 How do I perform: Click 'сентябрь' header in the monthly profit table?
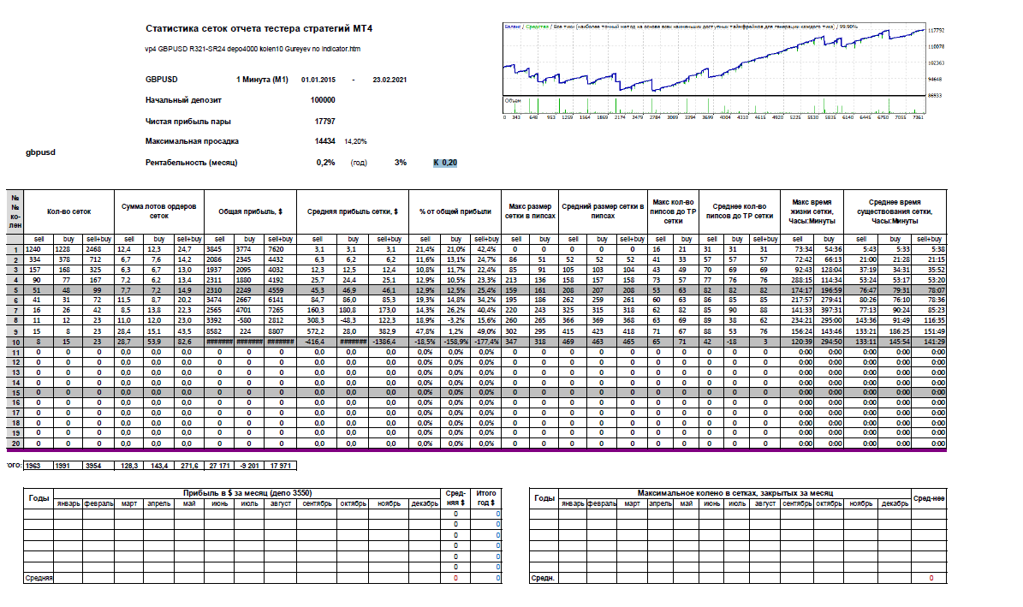pyautogui.click(x=317, y=504)
